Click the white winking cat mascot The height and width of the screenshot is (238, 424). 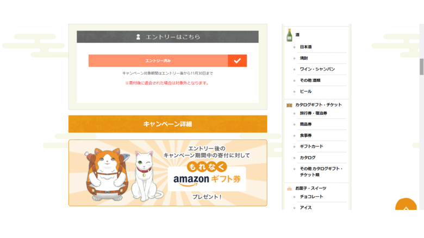click(146, 176)
